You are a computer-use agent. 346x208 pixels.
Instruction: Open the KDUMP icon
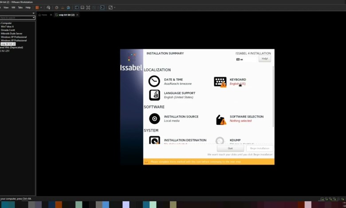[220, 140]
